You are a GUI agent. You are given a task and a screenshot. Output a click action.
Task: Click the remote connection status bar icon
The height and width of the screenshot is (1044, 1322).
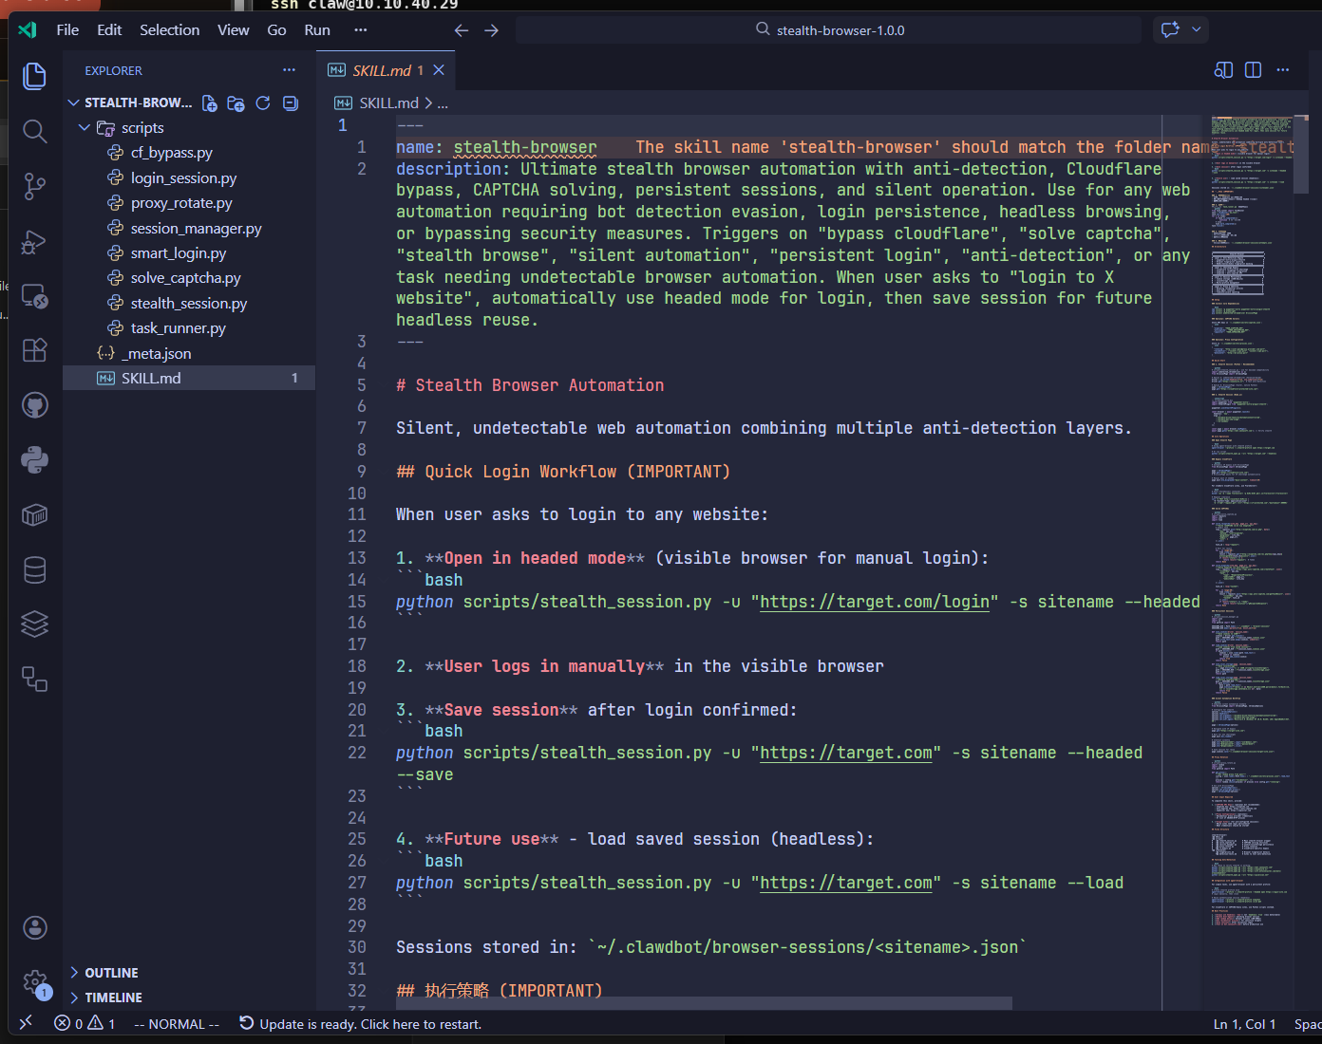point(26,1022)
